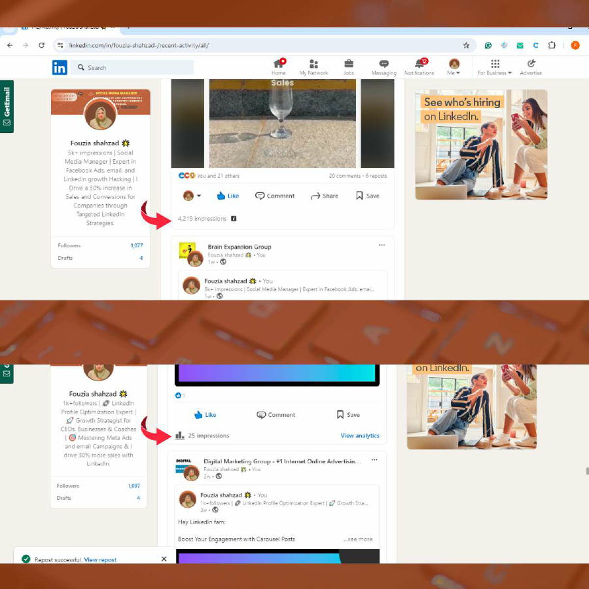Click the Share icon on the post

(324, 195)
